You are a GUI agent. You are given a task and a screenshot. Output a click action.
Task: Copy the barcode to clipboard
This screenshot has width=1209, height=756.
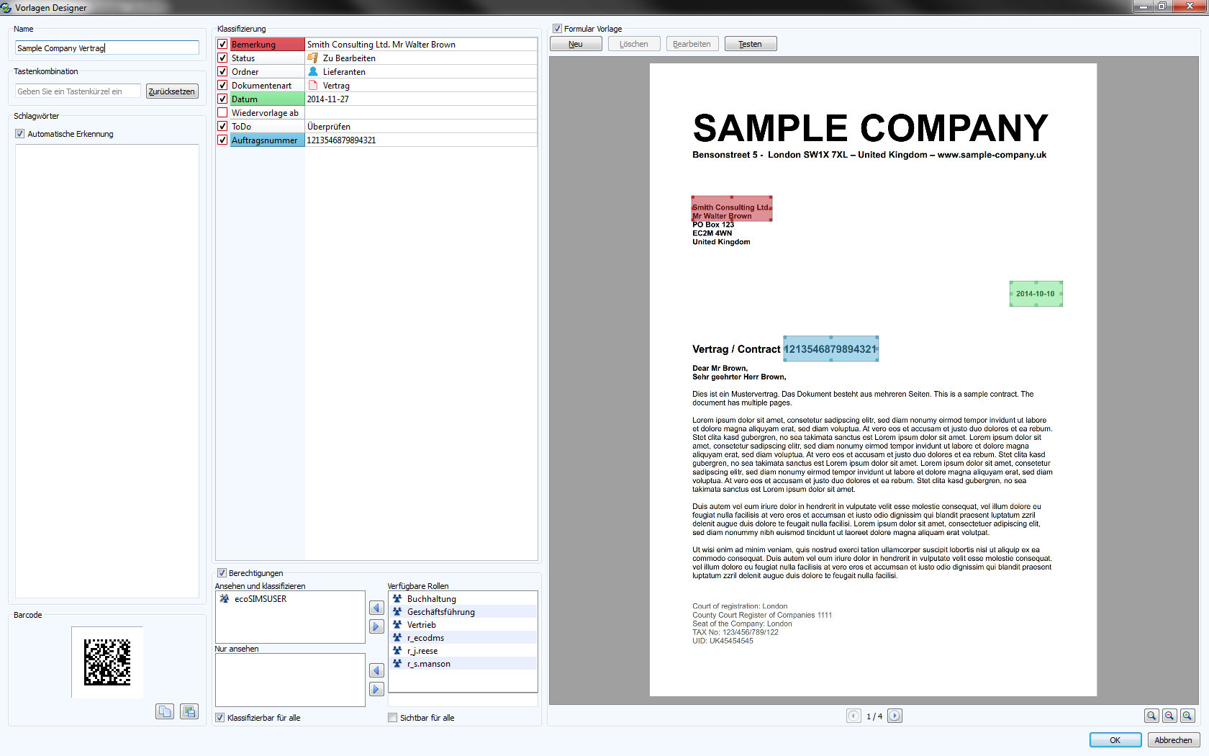point(165,711)
